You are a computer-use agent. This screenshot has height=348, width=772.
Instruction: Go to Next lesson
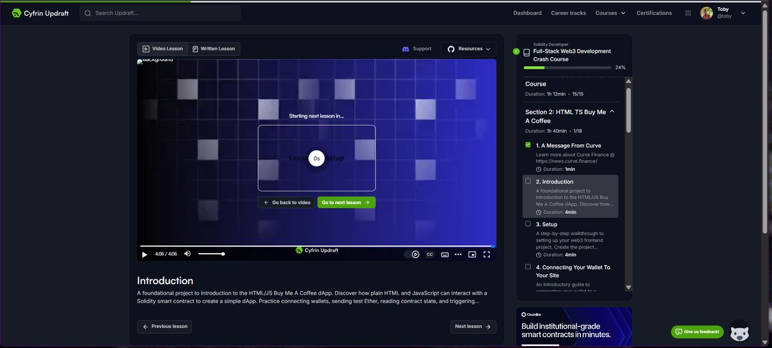click(473, 326)
